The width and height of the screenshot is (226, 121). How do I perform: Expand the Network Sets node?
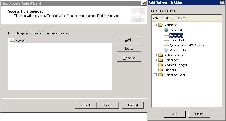coord(155,55)
